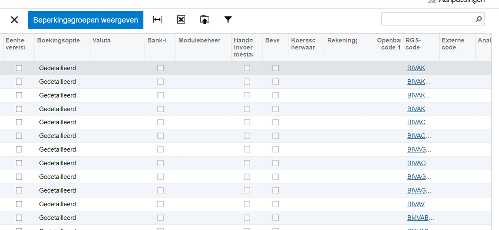Toggle the first row Eenheid vereist checkbox
499x230 pixels.
[x=19, y=68]
